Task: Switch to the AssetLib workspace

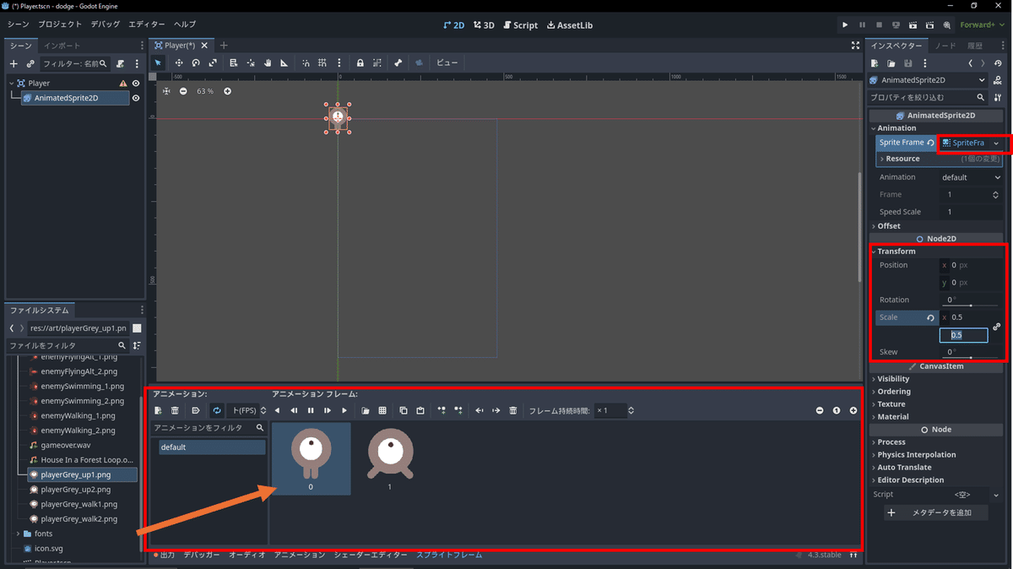Action: coord(570,25)
